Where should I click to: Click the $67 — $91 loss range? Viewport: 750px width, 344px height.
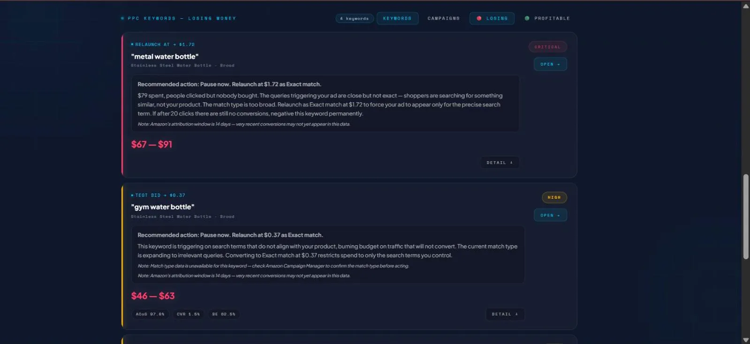[152, 144]
